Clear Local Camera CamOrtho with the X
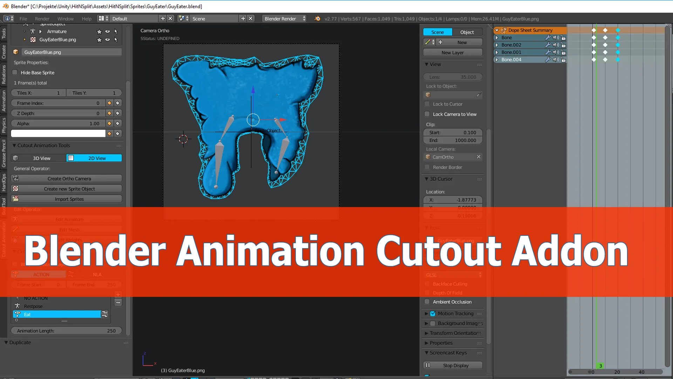 [x=478, y=157]
